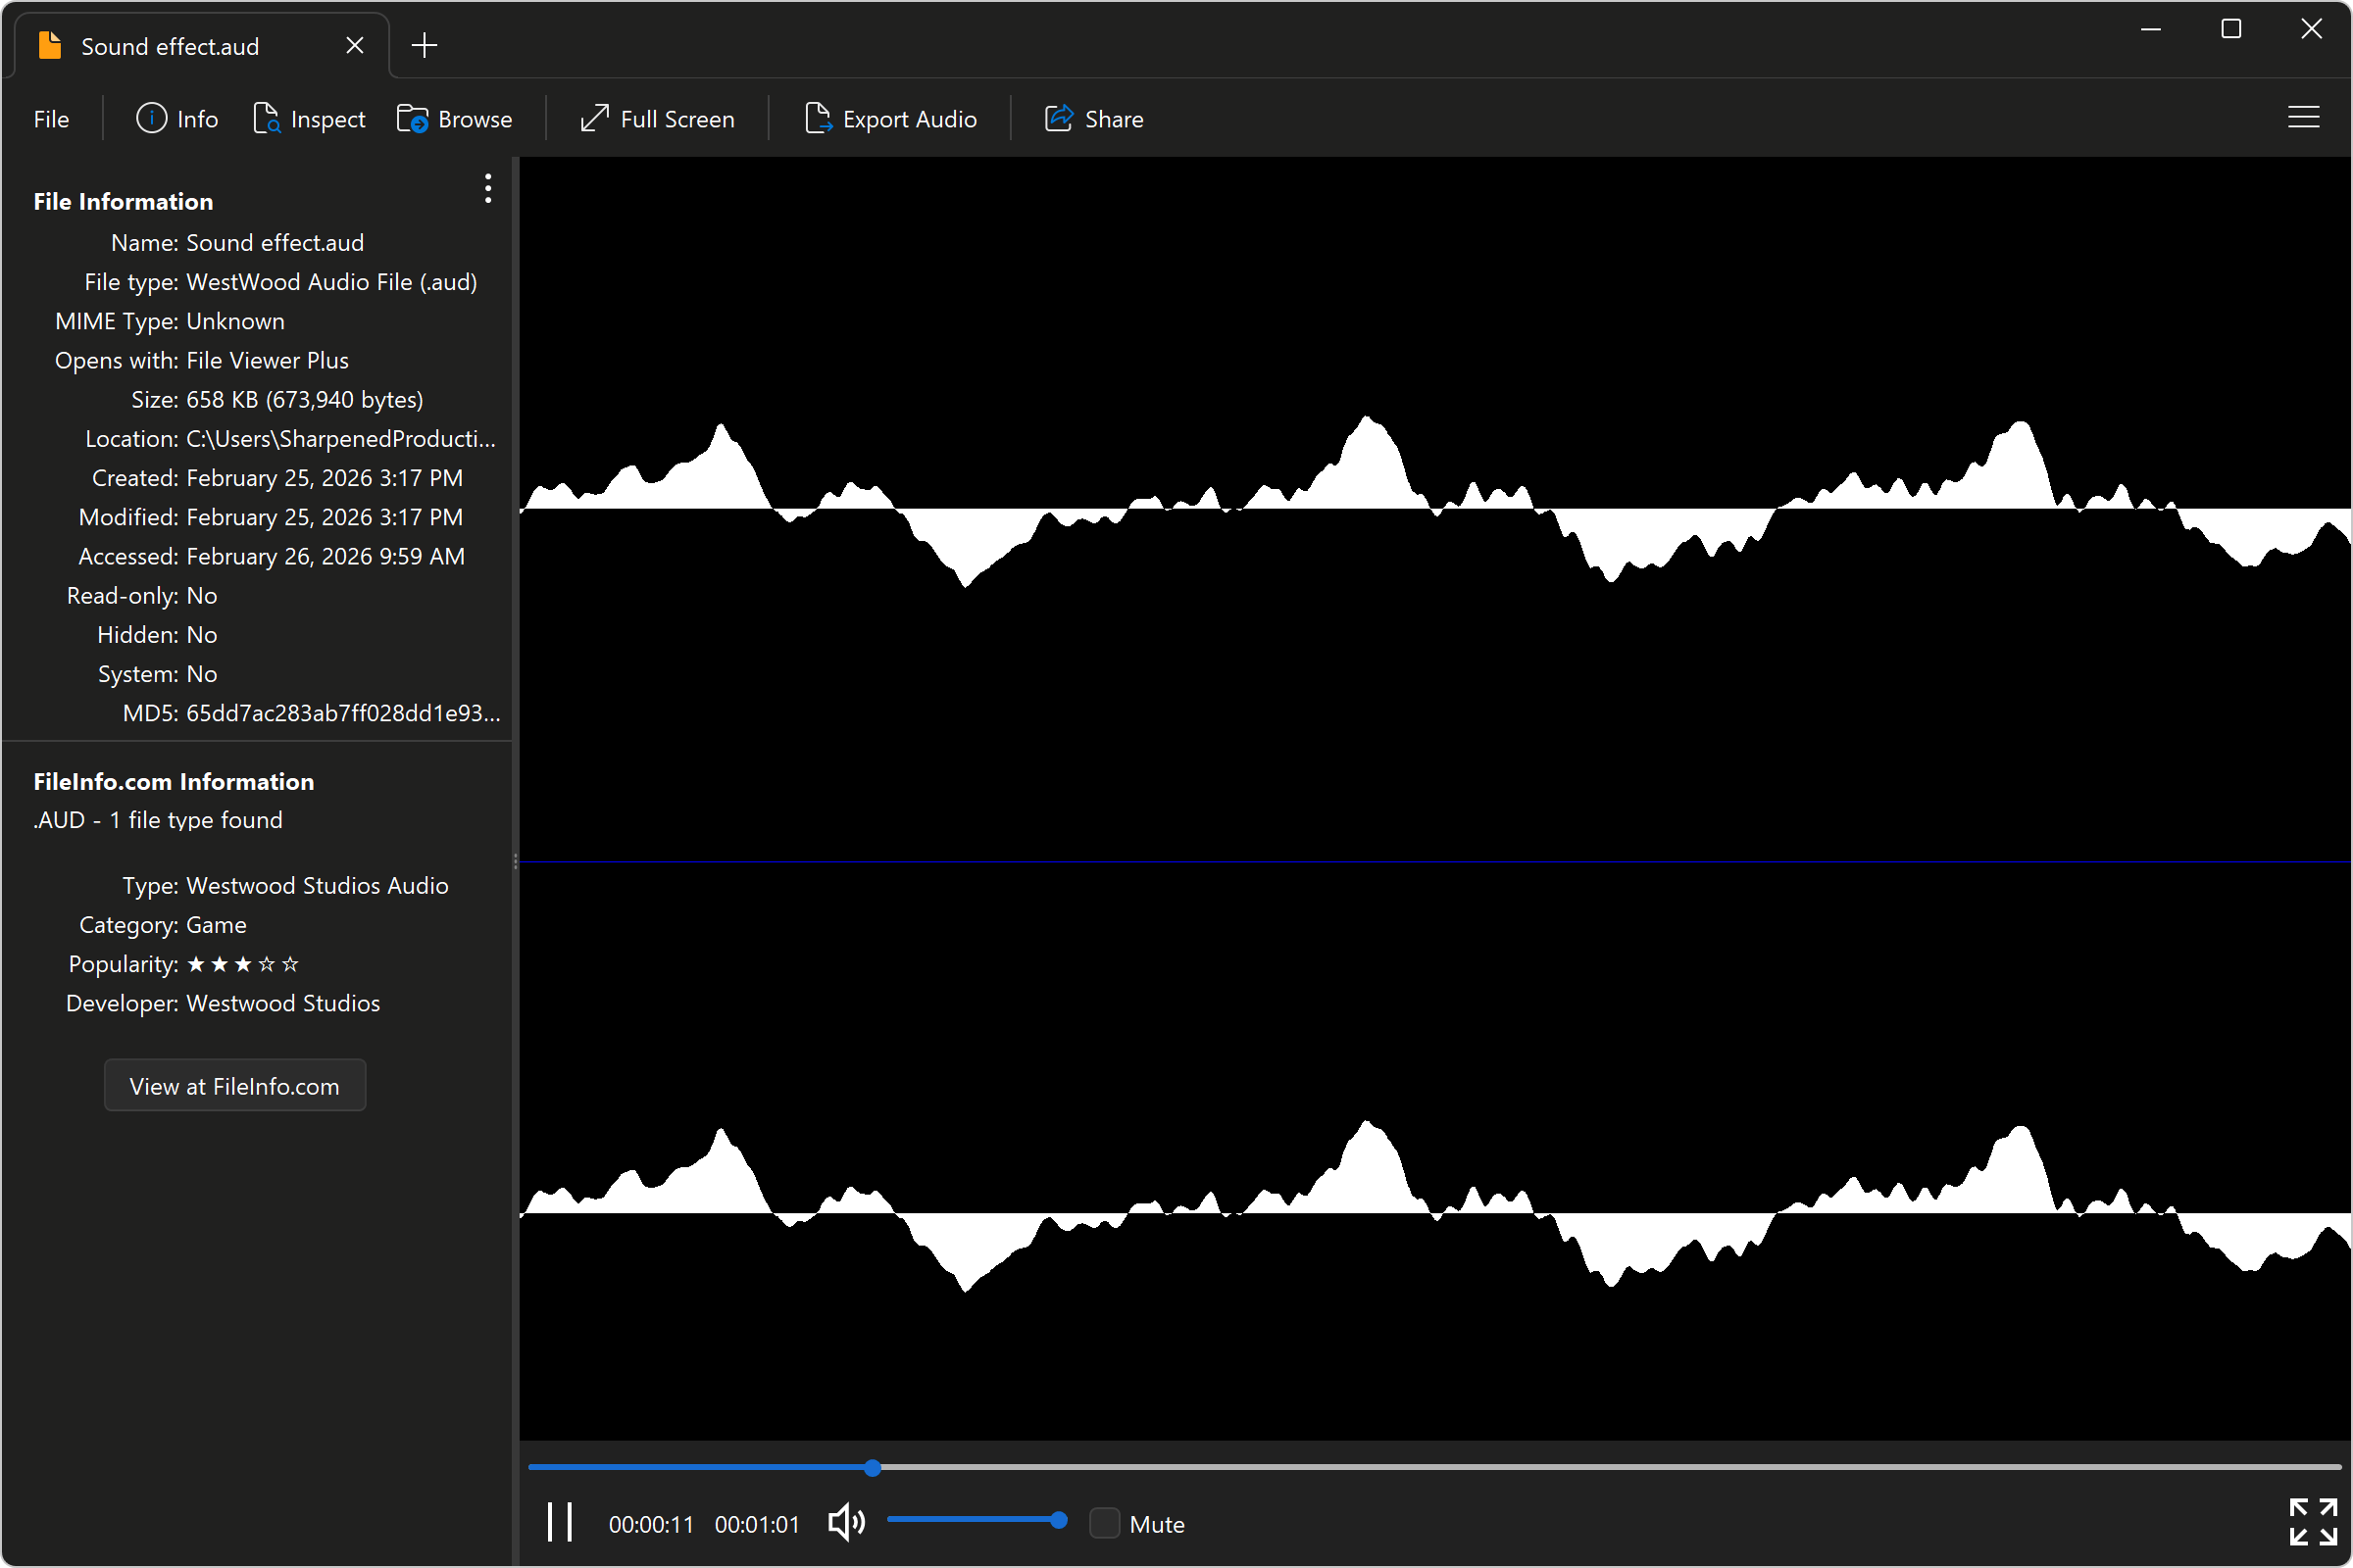Click the MD5 hash value text
The height and width of the screenshot is (1568, 2353).
[x=343, y=713]
